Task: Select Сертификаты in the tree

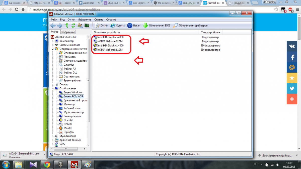Action: coord(72,77)
